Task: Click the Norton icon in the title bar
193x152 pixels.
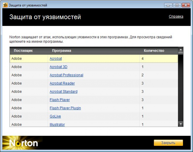Action: [5, 5]
